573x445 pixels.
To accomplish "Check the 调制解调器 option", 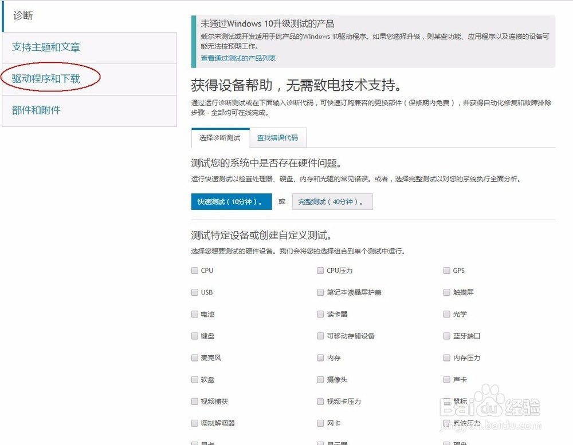I will (195, 423).
